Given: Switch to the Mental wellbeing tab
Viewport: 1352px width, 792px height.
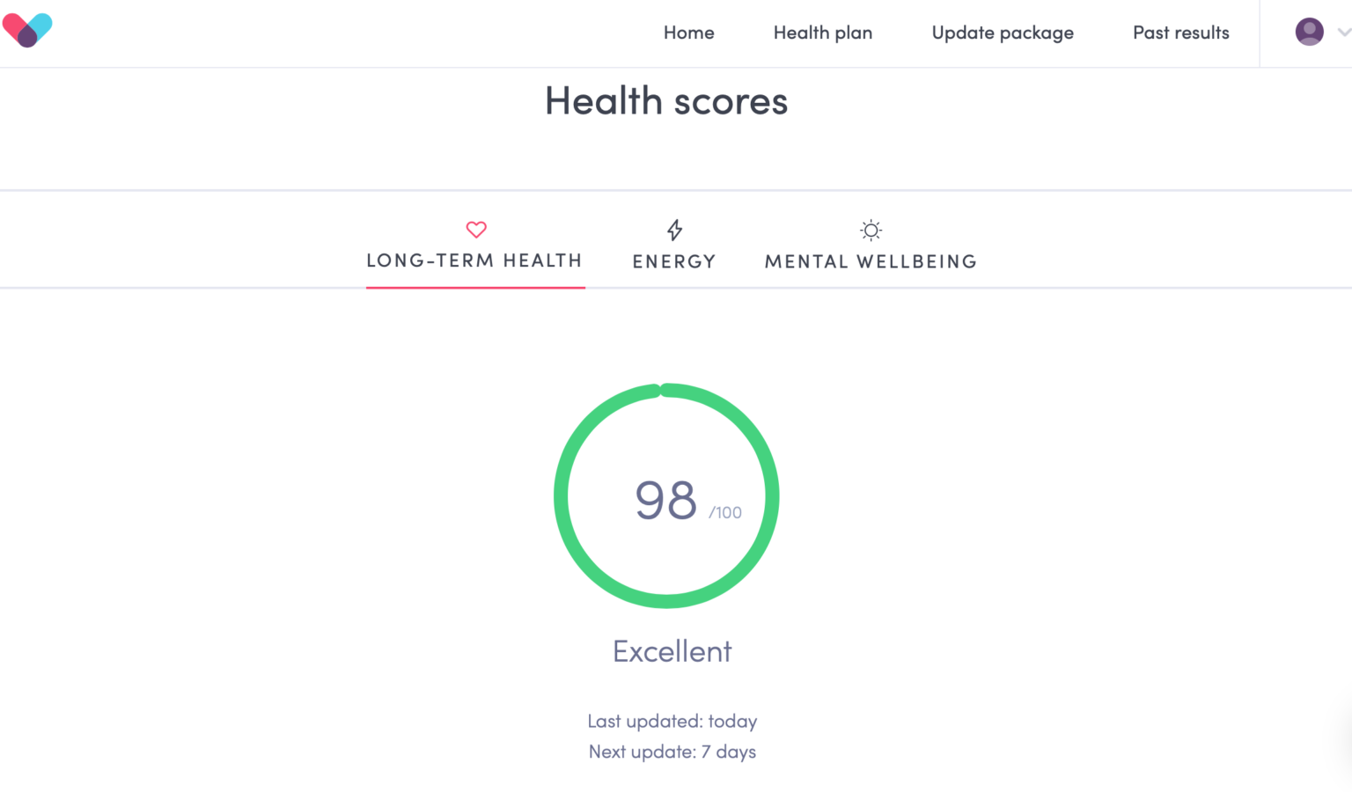Looking at the screenshot, I should coord(870,260).
